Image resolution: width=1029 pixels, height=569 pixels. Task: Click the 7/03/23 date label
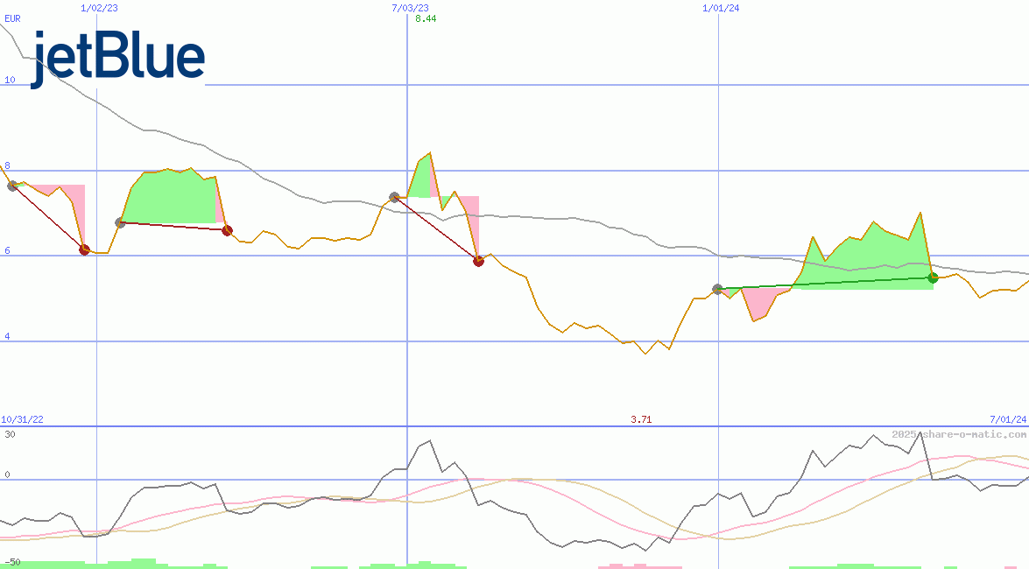click(x=410, y=8)
